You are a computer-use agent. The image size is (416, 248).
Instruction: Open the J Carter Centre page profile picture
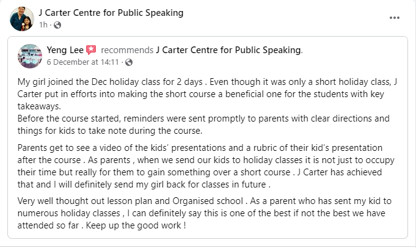click(21, 18)
